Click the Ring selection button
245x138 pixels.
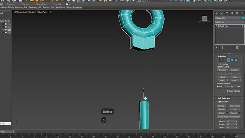tap(222, 80)
